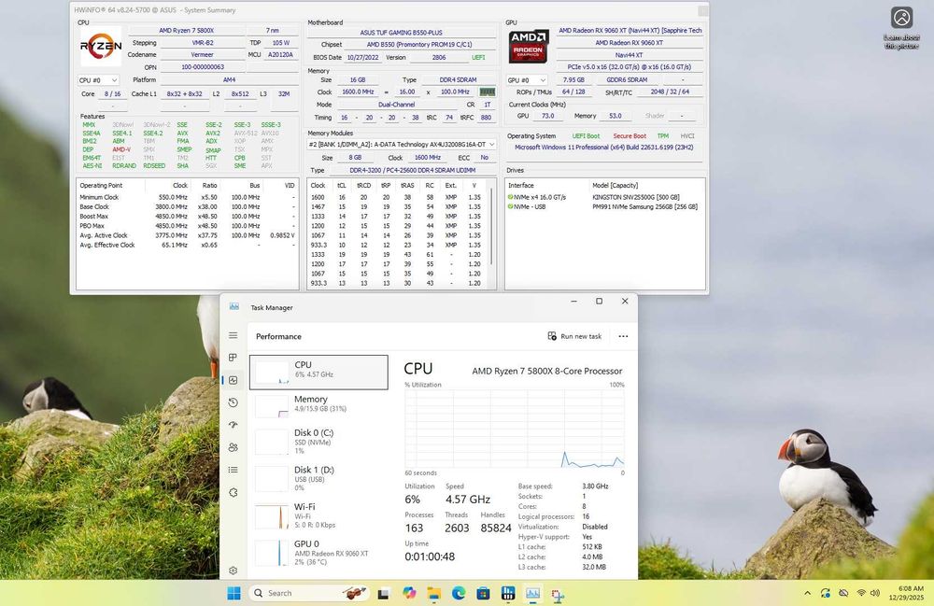The image size is (934, 606).
Task: Click the DDR4-3200 / PC4-25600 type field
Action: point(412,170)
